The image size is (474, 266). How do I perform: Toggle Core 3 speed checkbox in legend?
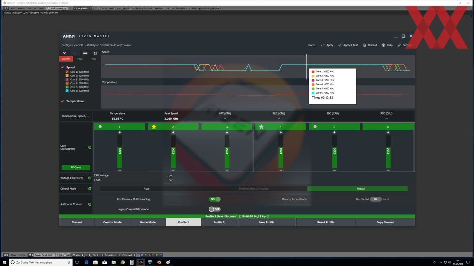pyautogui.click(x=67, y=80)
